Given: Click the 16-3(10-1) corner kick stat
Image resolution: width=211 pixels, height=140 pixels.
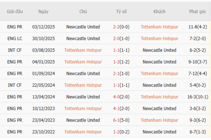Looking at the screenshot, I should [198, 97].
